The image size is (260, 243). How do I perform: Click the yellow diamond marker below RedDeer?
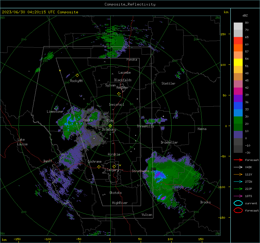coord(119,94)
